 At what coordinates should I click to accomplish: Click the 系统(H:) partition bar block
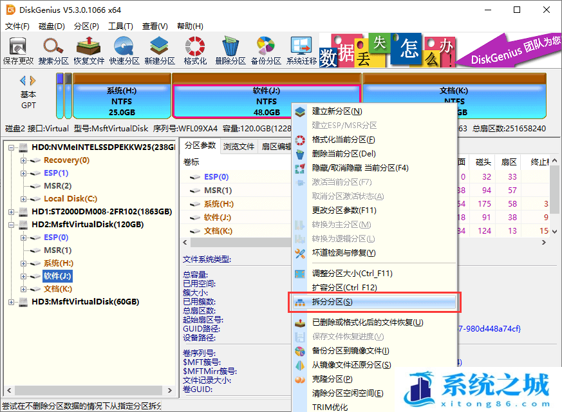tap(122, 102)
